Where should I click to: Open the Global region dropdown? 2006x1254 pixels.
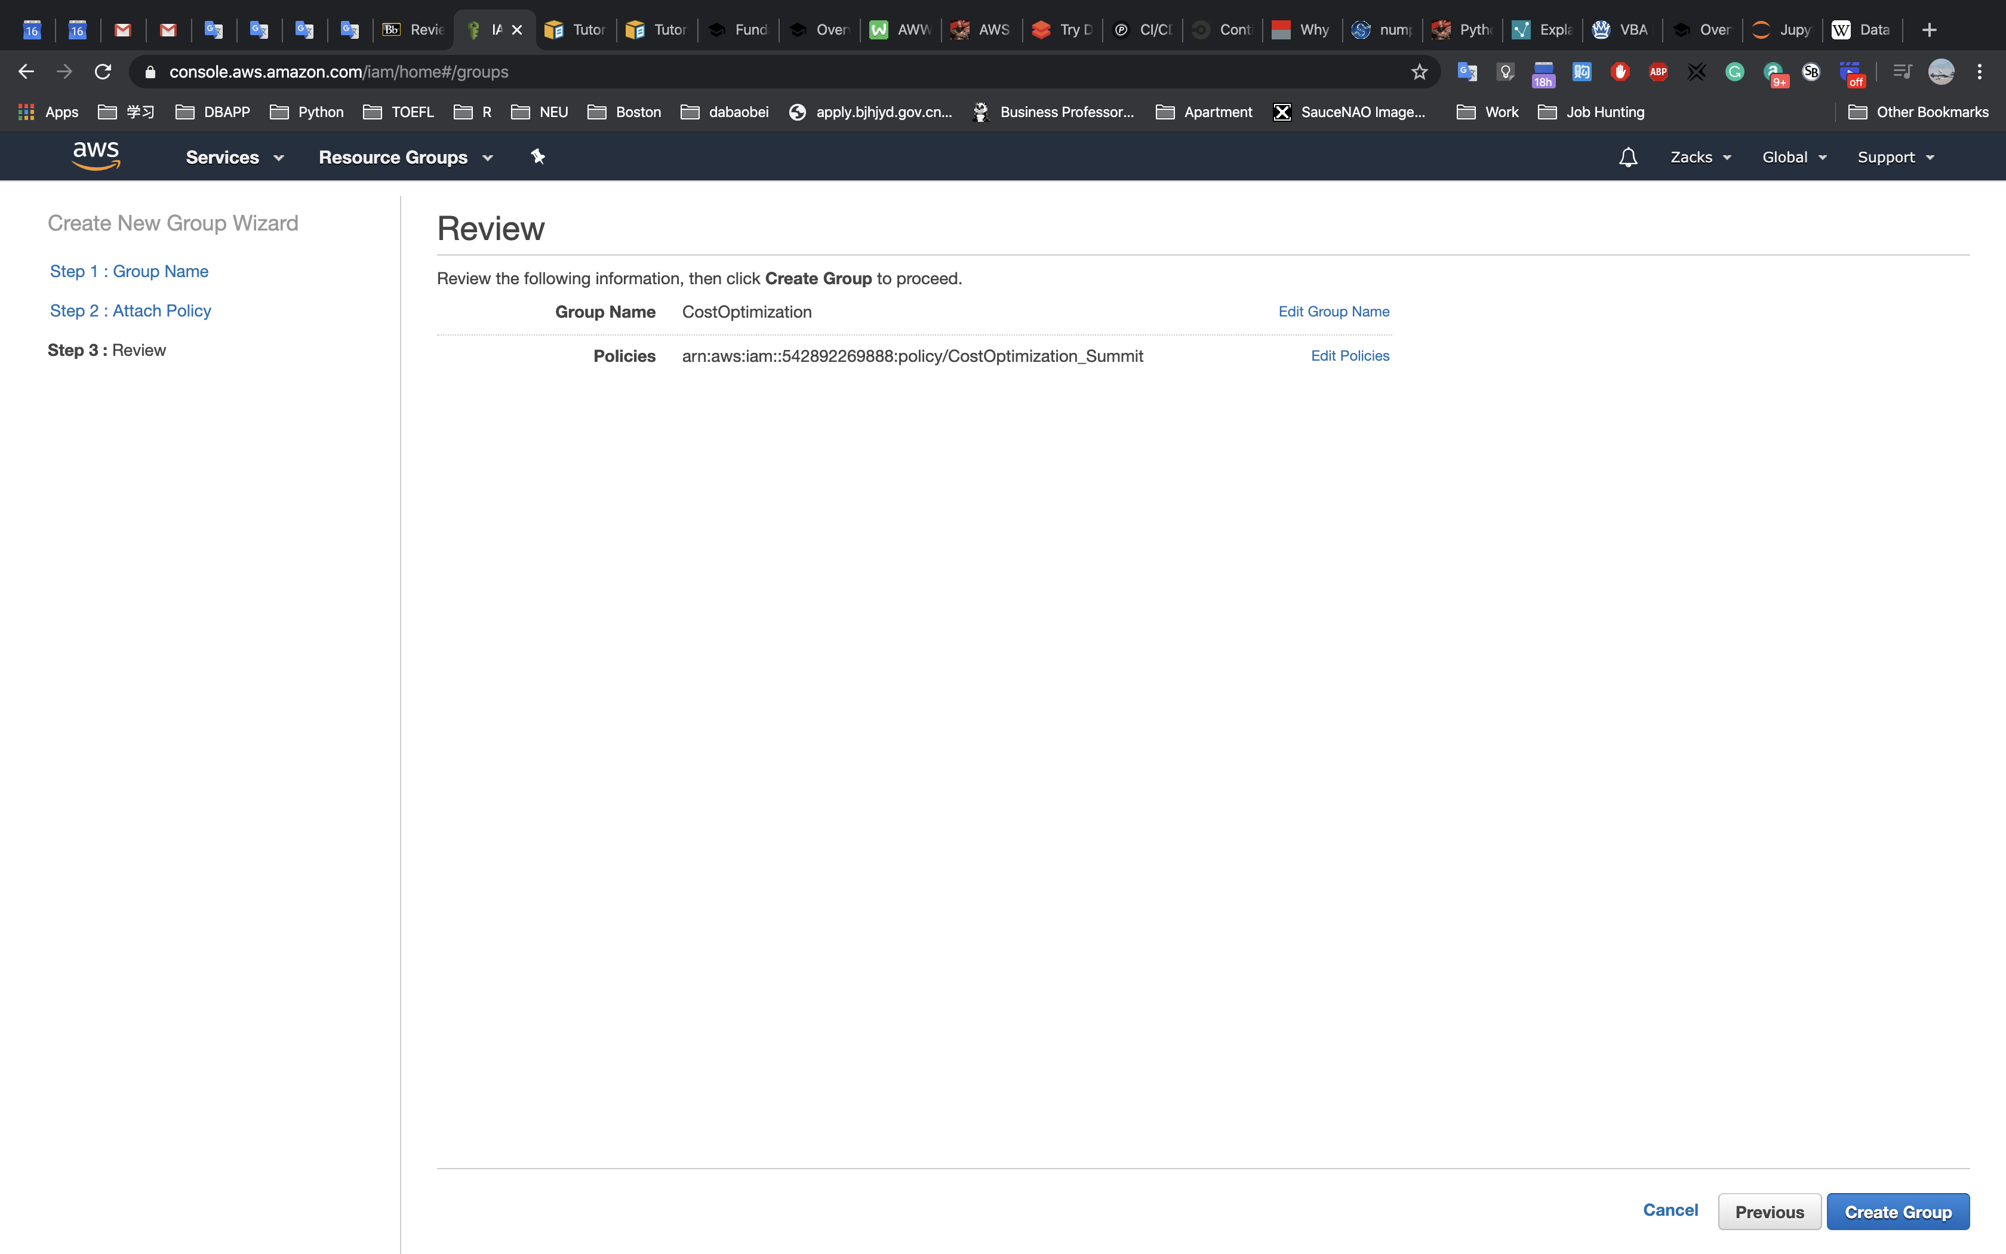coord(1794,158)
